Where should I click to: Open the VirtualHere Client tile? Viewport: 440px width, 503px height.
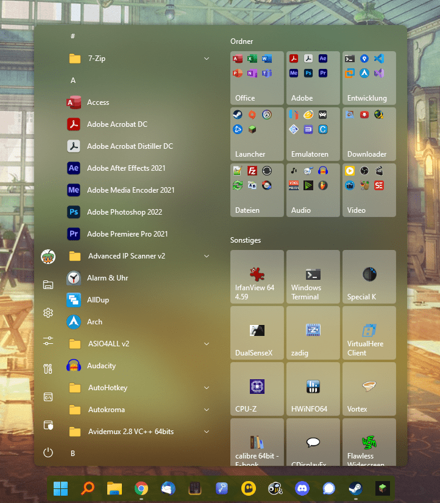(369, 333)
